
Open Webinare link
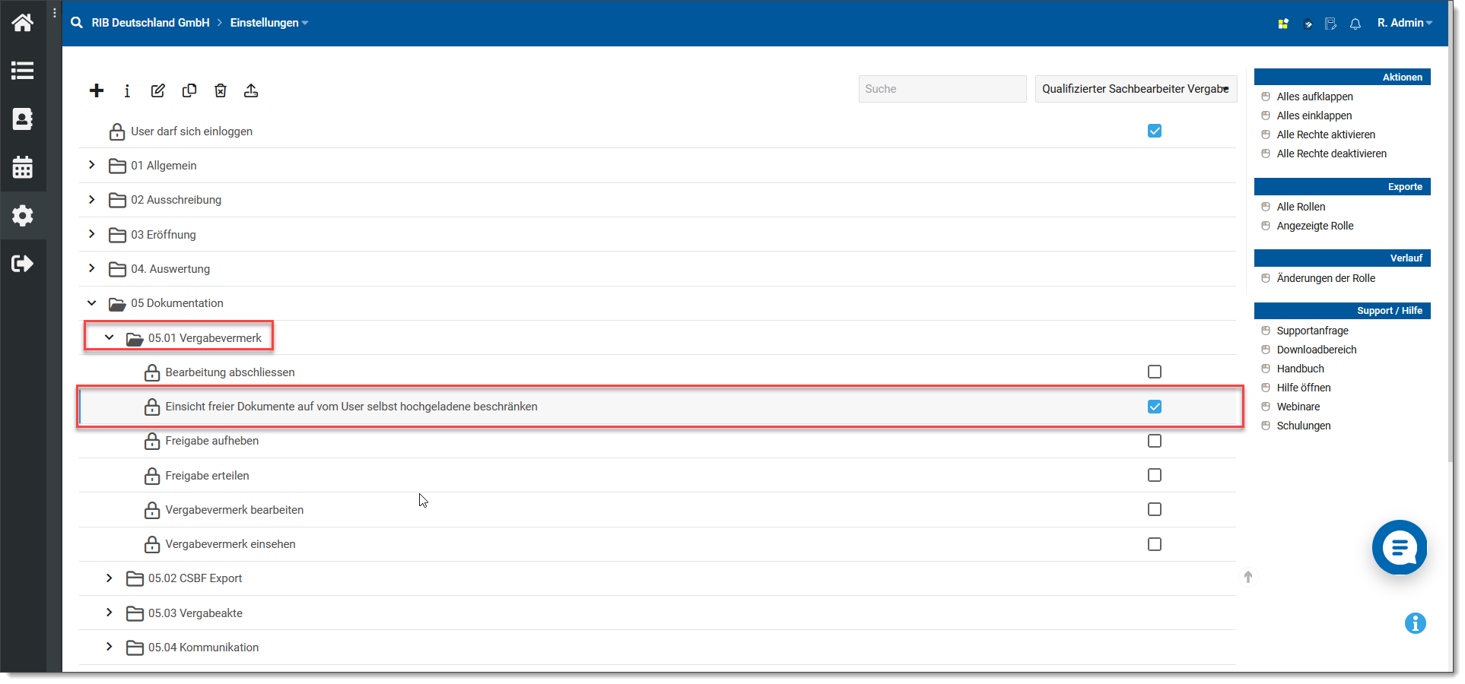[x=1298, y=407]
